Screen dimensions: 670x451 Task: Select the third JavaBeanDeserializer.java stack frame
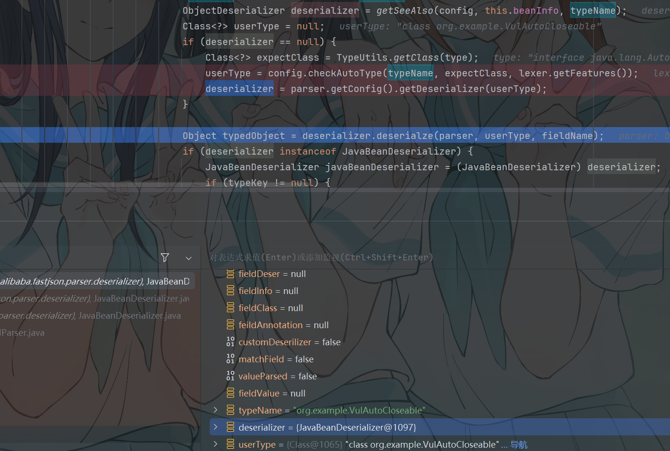coord(97,315)
